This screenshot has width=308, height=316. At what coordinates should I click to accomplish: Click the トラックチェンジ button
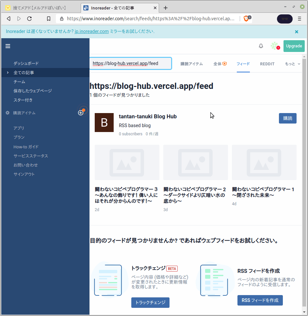point(150,302)
